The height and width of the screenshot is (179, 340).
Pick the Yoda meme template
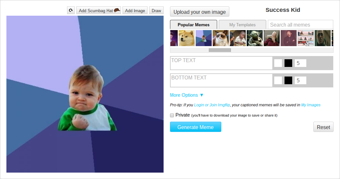(255, 38)
